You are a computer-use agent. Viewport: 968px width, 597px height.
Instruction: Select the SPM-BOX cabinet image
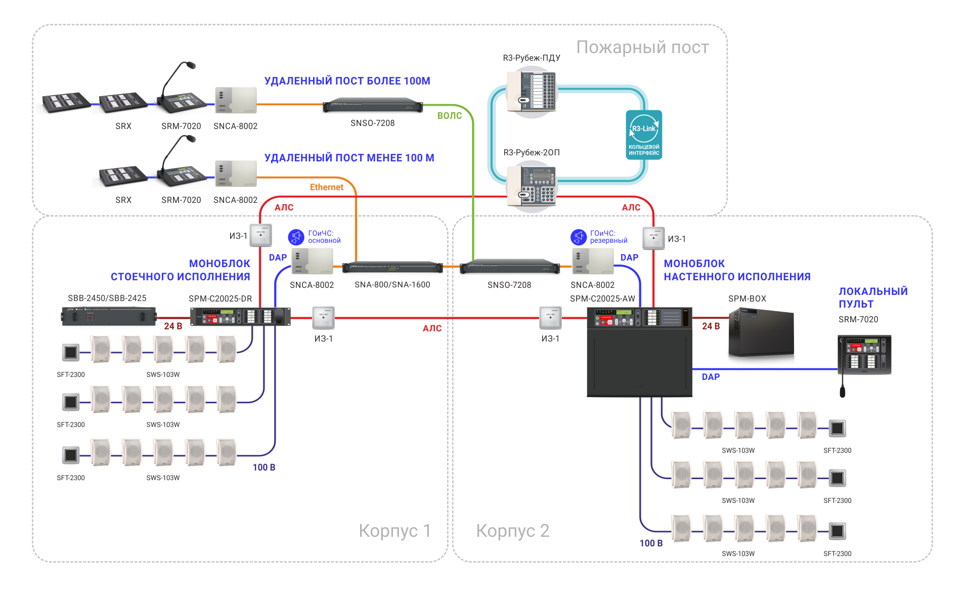[x=761, y=333]
